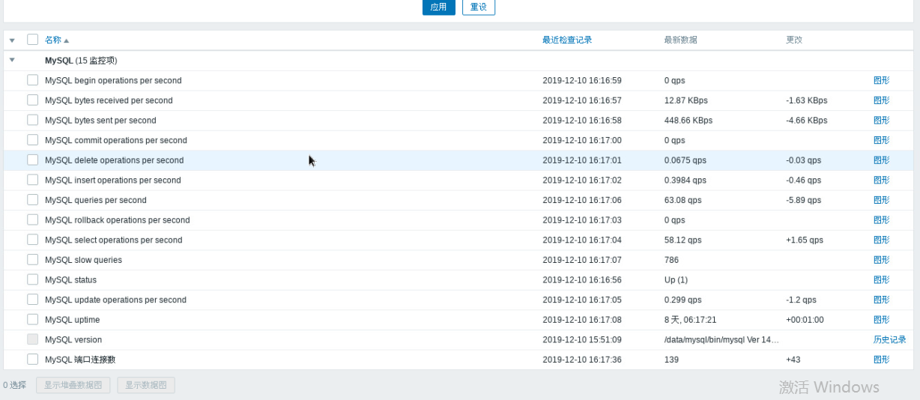Open 图形 for MySQL select operations
This screenshot has height=400, width=920.
pyautogui.click(x=881, y=240)
